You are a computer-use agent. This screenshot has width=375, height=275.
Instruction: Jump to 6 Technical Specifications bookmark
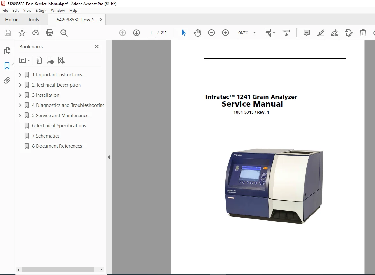click(x=59, y=126)
